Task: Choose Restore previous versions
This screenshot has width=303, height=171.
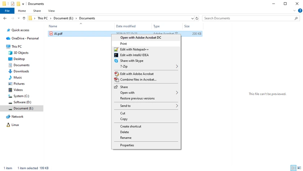Action: click(146, 98)
